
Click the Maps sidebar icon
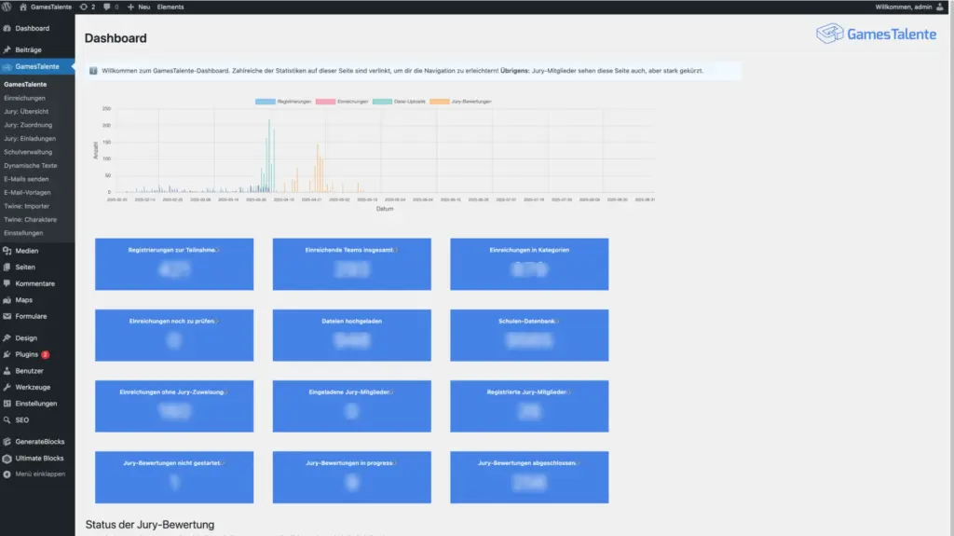pos(7,299)
